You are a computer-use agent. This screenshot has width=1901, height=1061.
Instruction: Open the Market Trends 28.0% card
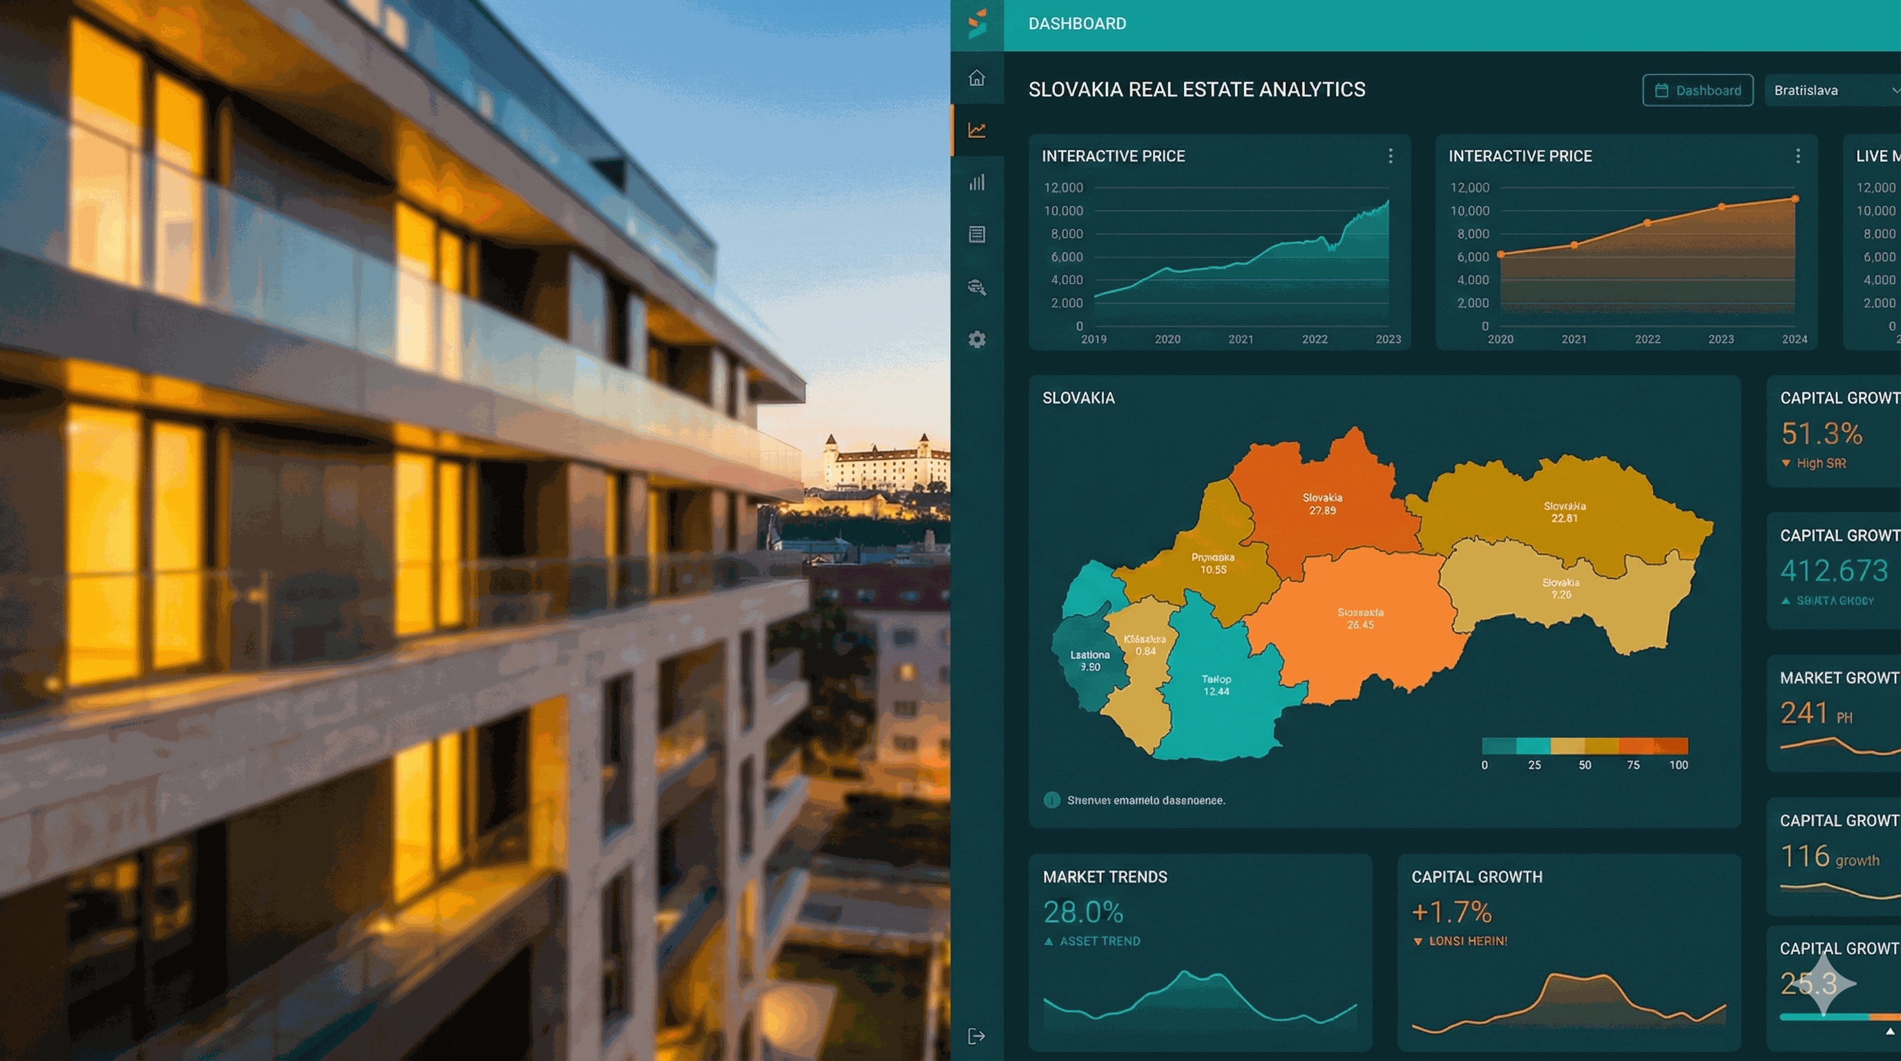[1199, 952]
